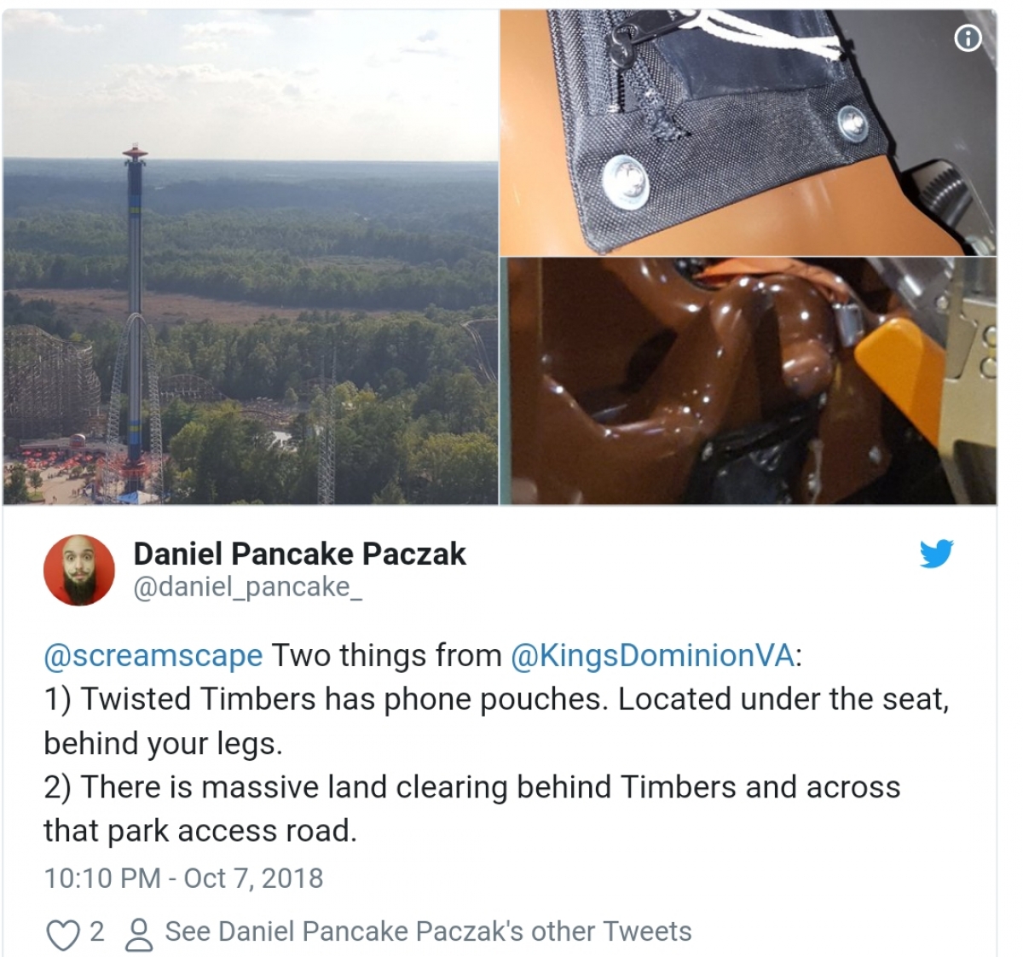The image size is (1023, 957).
Task: Click the tall tower in the aerial photo
Action: click(136, 316)
